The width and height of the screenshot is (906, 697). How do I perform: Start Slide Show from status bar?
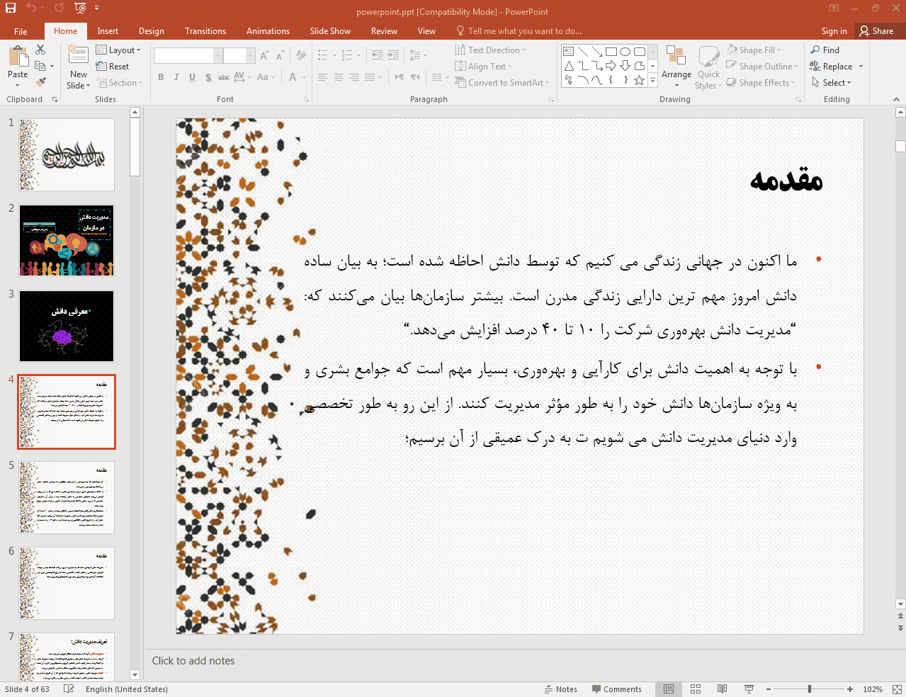click(749, 689)
